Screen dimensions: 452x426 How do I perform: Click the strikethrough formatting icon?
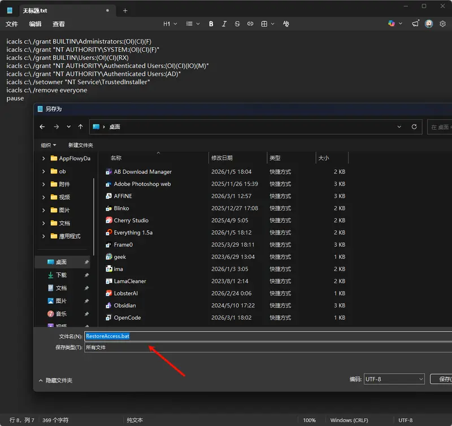[x=237, y=24]
